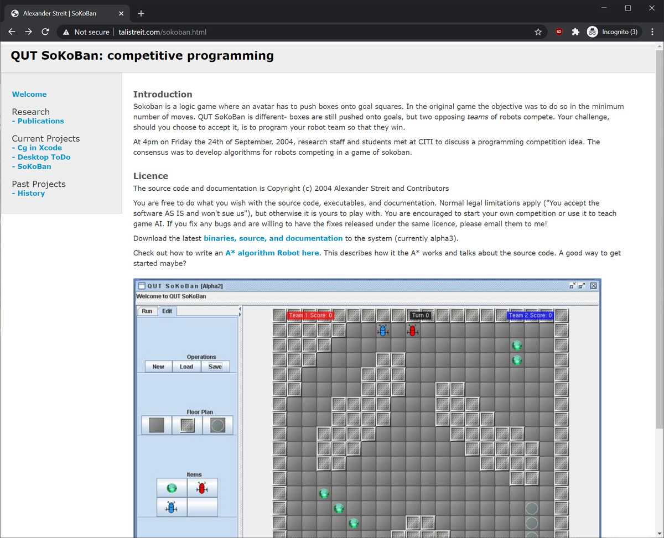Screen dimensions: 664x538
Task: Click the topmost goal circle on the board
Action: (x=532, y=508)
